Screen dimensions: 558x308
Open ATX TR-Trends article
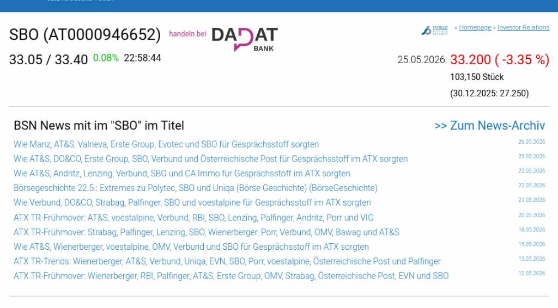click(227, 261)
